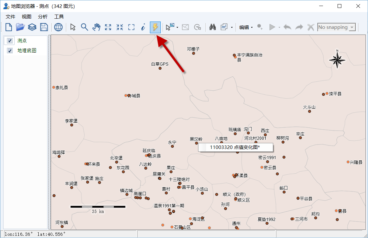This screenshot has height=238, width=368.
Task: Activate the pan hand tool
Action: (96, 27)
